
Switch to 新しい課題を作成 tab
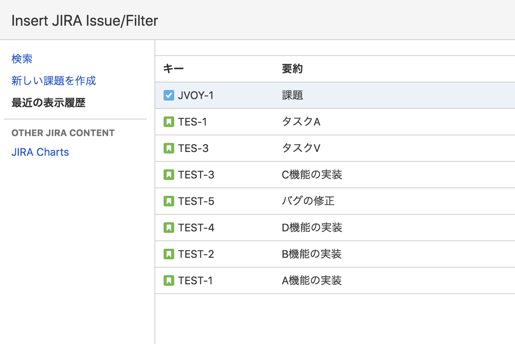[54, 81]
